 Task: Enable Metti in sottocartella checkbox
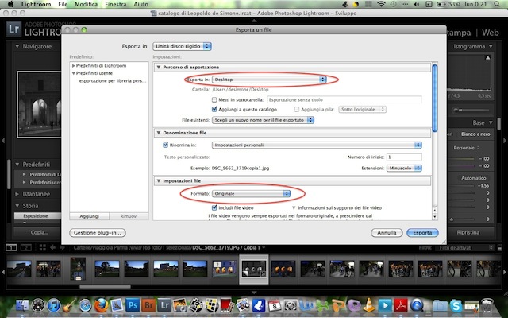click(x=214, y=99)
